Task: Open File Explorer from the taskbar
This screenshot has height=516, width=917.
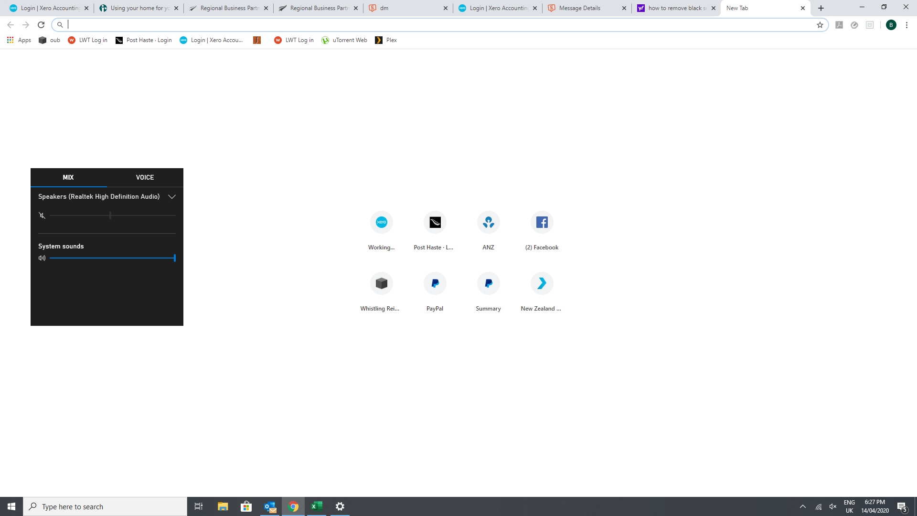Action: 223,506
